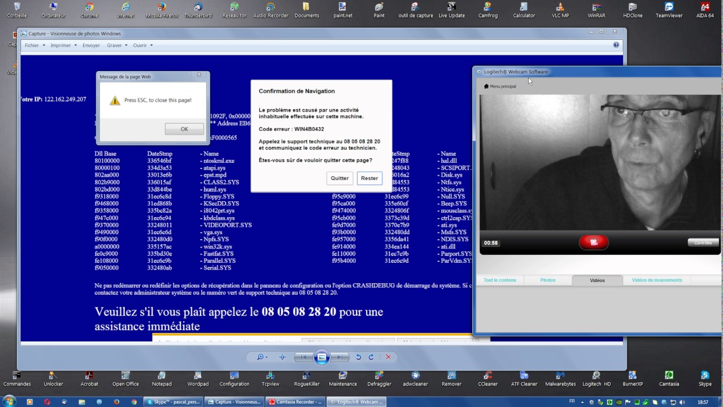Open the Calculator desktop icon
Image resolution: width=723 pixels, height=407 pixels.
pyautogui.click(x=524, y=10)
